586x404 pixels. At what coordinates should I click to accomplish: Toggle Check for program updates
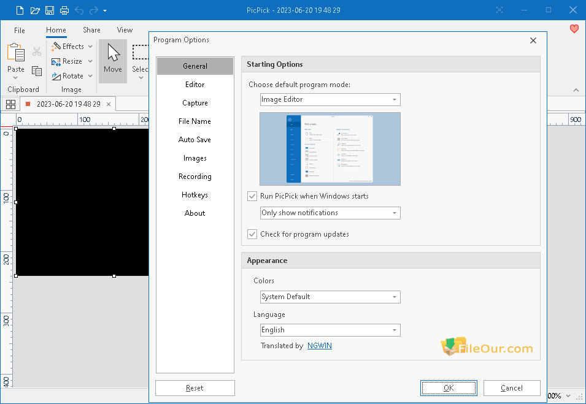(x=252, y=234)
